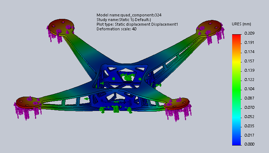The image size is (269, 153).
Task: Select the "Study name:Static 1(-Default-)" text
Action: pos(124,20)
